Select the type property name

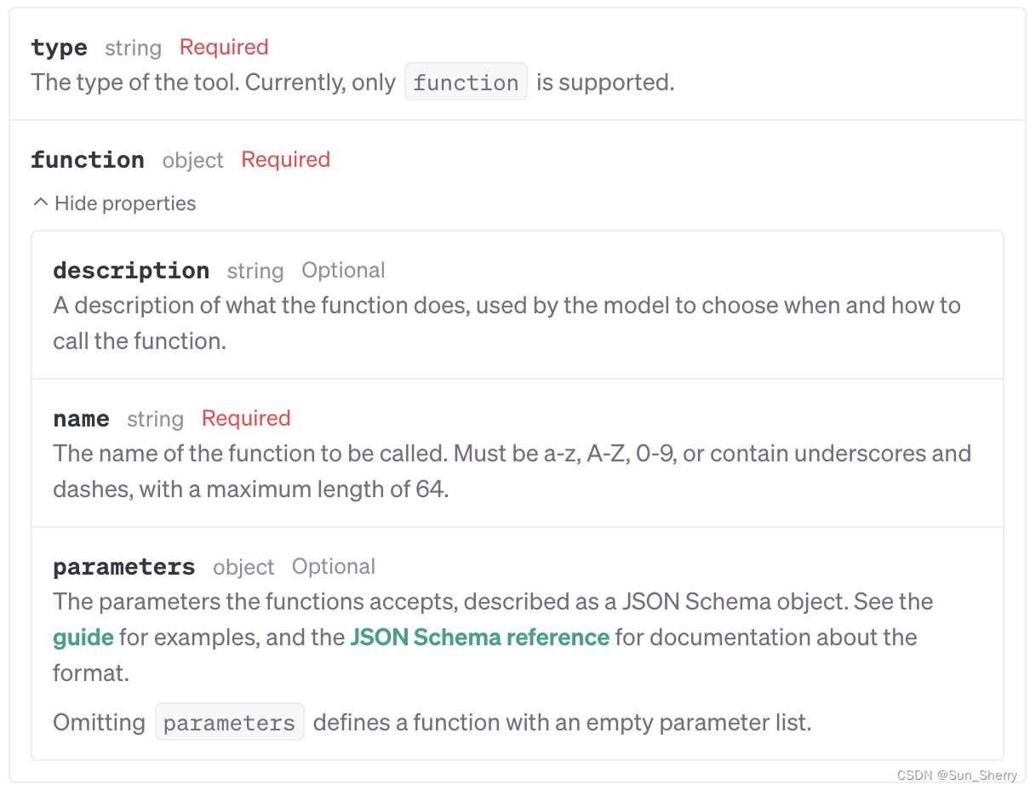(x=59, y=48)
